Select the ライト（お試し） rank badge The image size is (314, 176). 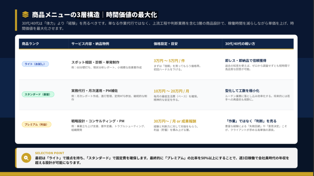tap(35, 64)
